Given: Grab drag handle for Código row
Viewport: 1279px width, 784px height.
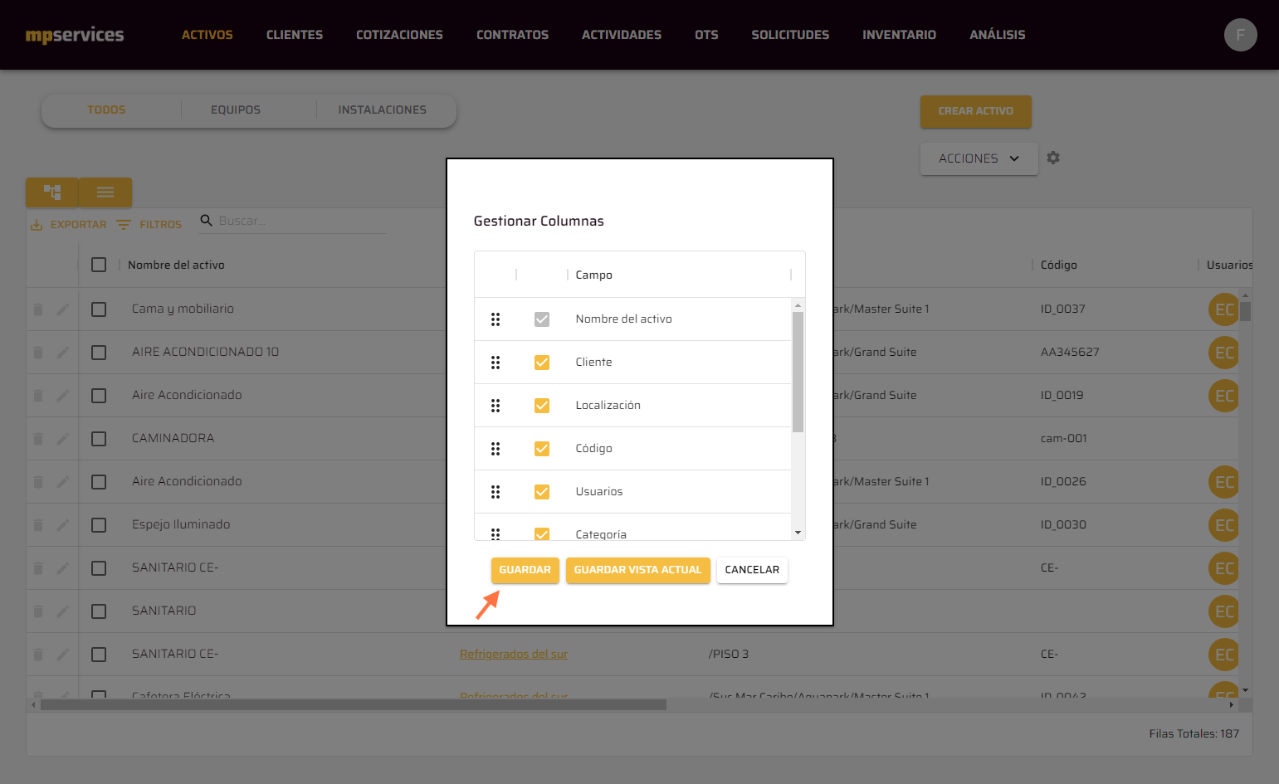Looking at the screenshot, I should point(495,449).
